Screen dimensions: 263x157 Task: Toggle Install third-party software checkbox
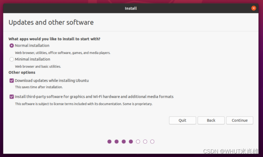[x=12, y=97]
